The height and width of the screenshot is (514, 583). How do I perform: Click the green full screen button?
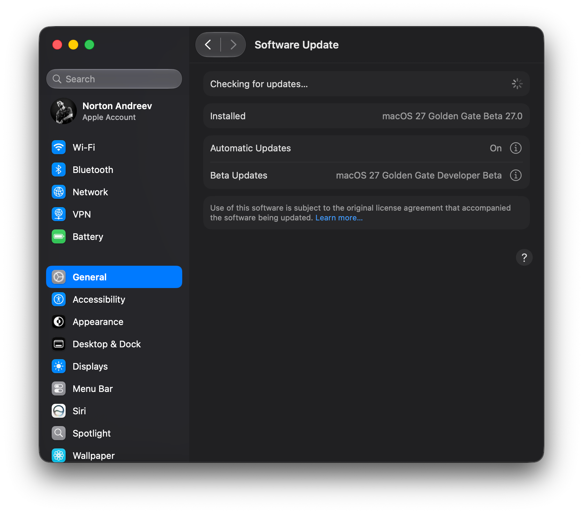(89, 45)
